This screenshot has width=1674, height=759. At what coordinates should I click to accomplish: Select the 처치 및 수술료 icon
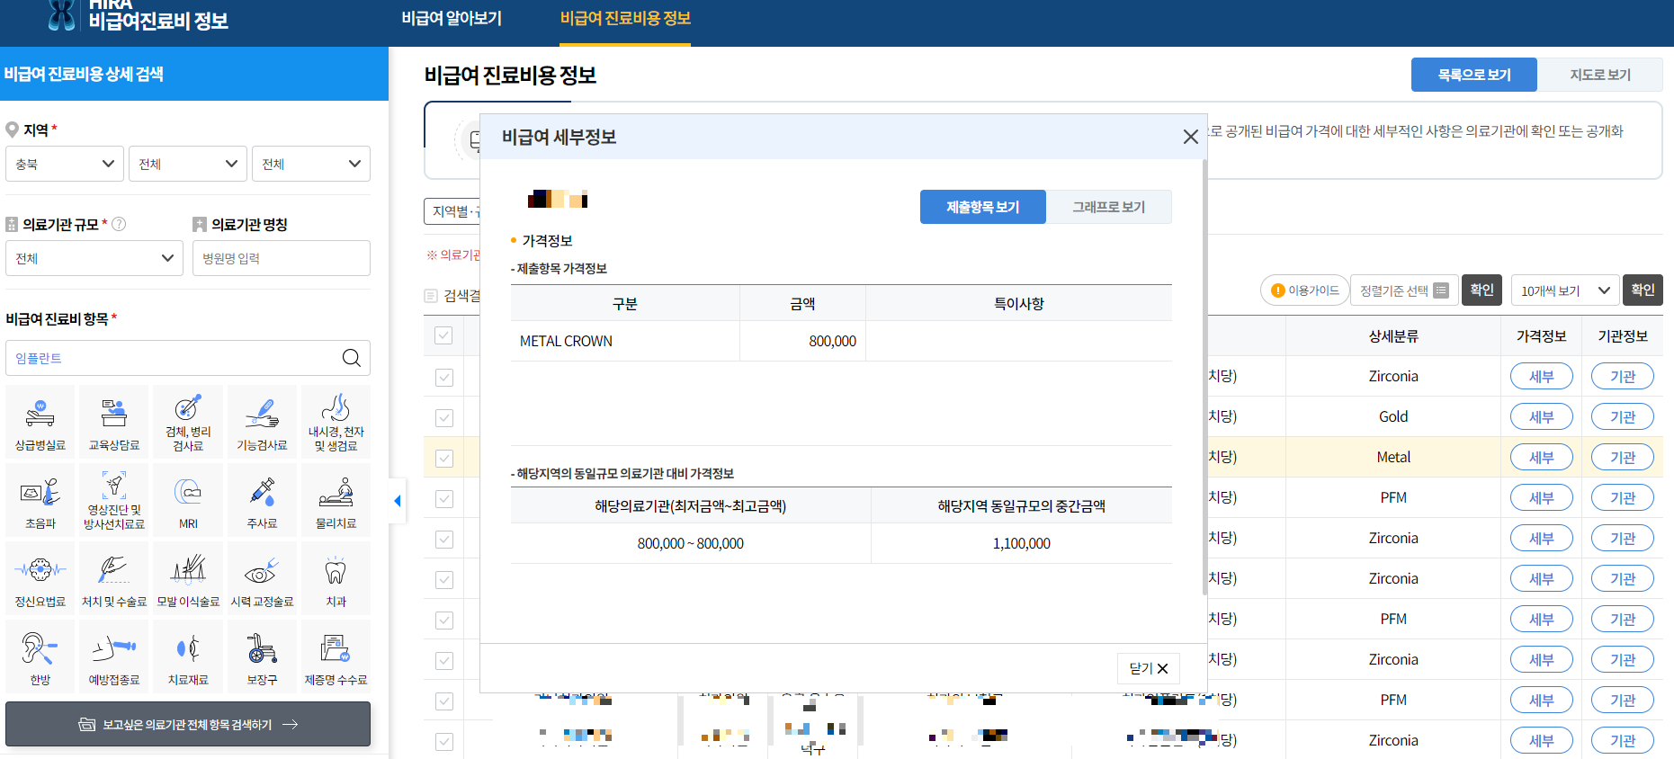[114, 578]
